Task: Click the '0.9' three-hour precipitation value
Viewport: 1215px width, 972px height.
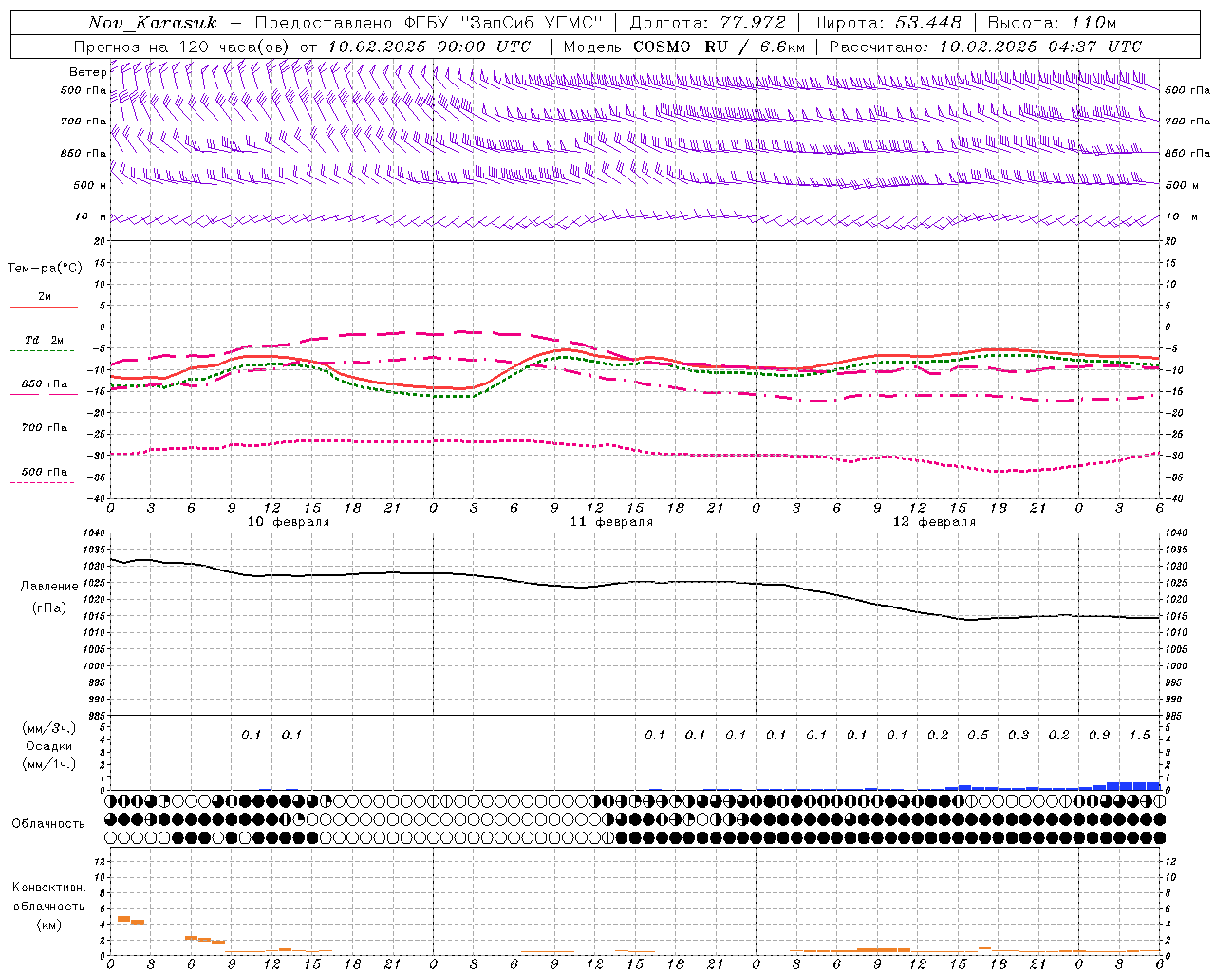Action: (1099, 735)
